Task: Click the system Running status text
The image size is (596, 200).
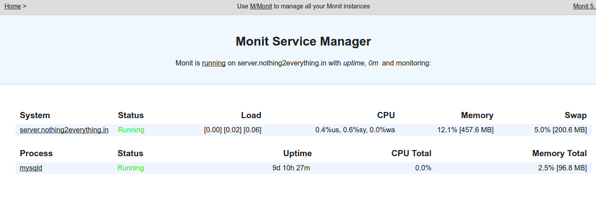Action: (131, 130)
